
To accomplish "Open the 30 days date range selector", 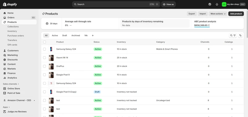I will tap(51, 24).
